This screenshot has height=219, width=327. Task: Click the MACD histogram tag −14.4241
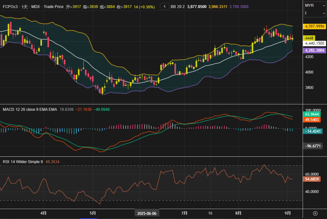point(313,131)
